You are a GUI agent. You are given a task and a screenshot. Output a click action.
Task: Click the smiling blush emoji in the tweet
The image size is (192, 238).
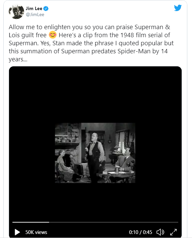click(53, 35)
